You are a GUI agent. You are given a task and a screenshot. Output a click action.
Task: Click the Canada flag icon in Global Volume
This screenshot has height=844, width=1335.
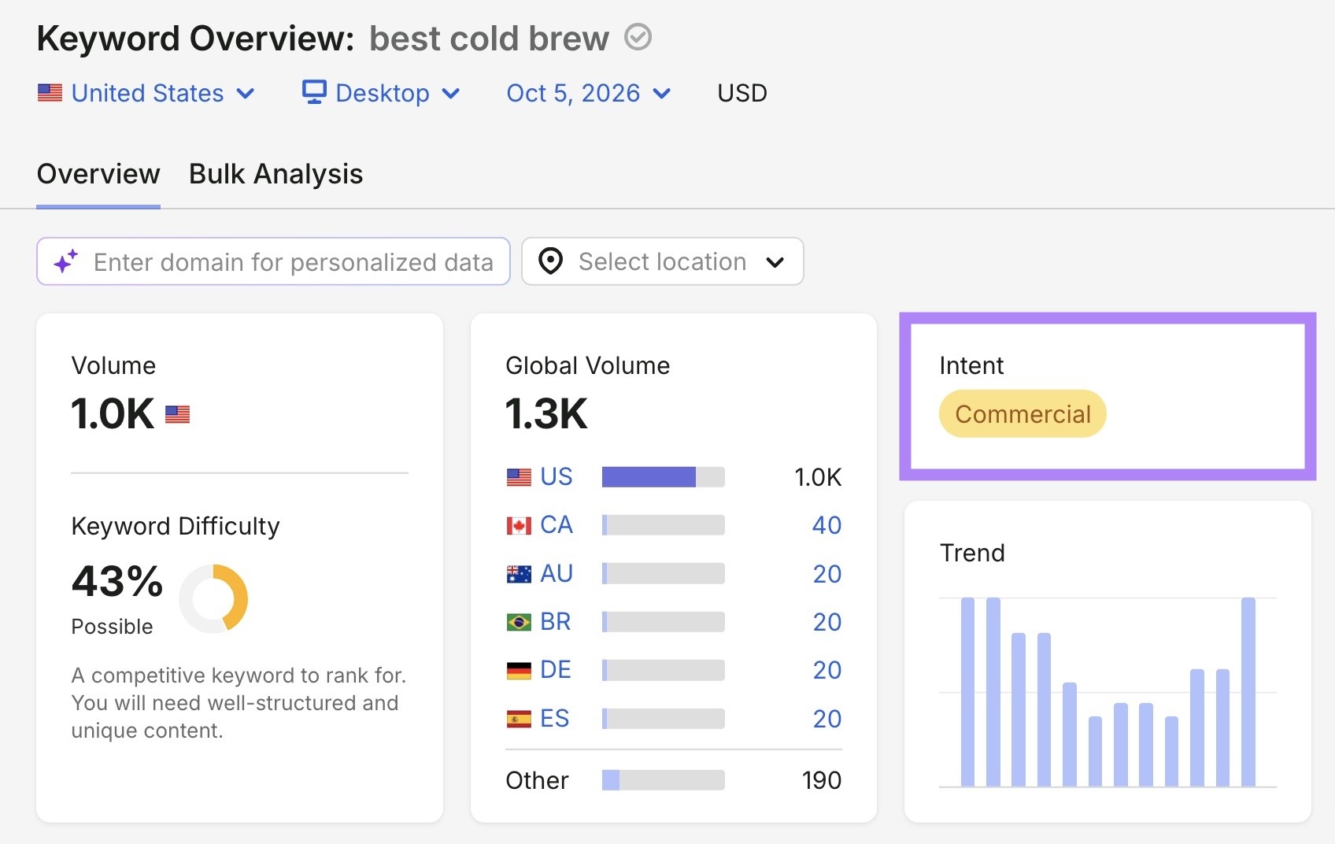tap(519, 525)
